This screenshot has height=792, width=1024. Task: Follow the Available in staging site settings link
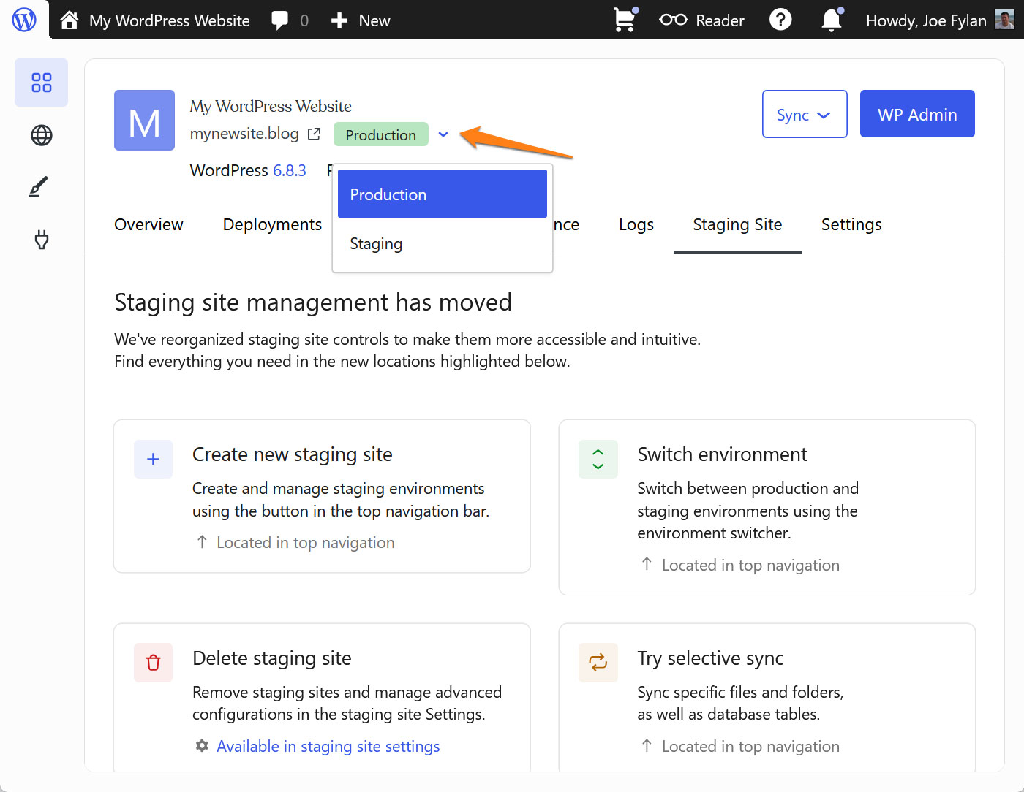tap(328, 747)
